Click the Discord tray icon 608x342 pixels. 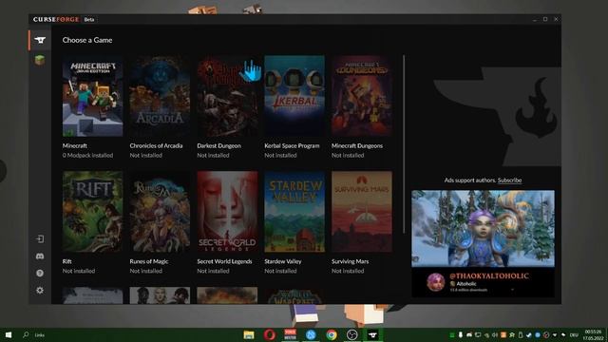click(x=469, y=334)
